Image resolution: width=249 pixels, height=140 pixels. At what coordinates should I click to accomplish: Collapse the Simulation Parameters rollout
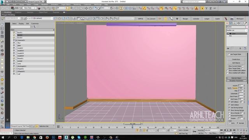click(x=237, y=80)
